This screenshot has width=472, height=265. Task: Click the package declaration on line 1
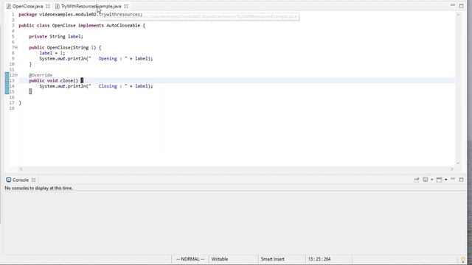tap(80, 15)
